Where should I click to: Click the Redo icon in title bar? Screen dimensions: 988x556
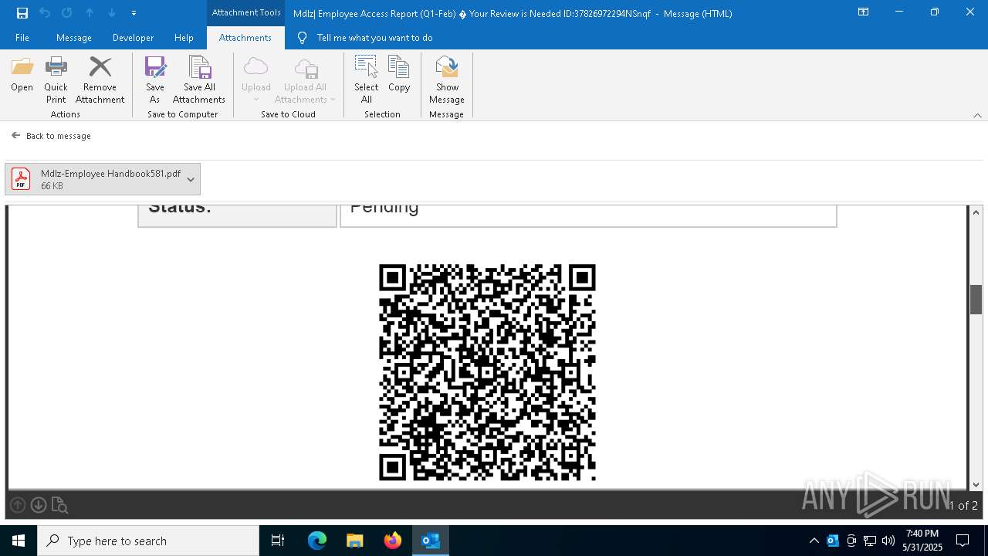coord(66,13)
